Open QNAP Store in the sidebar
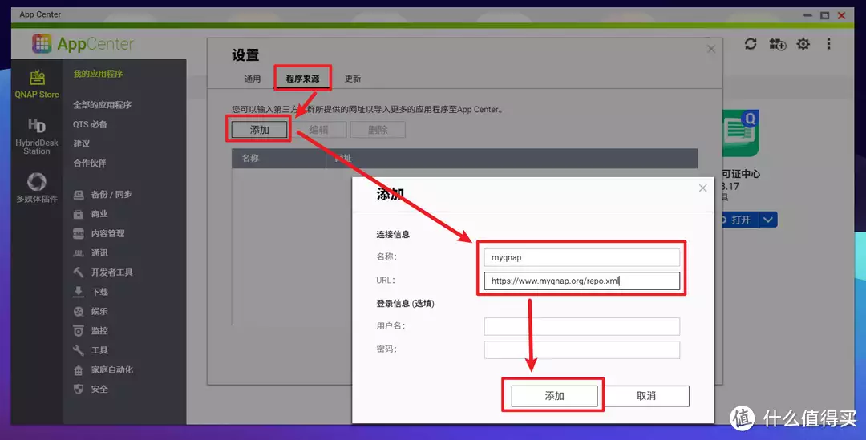Image resolution: width=866 pixels, height=440 pixels. click(x=37, y=84)
